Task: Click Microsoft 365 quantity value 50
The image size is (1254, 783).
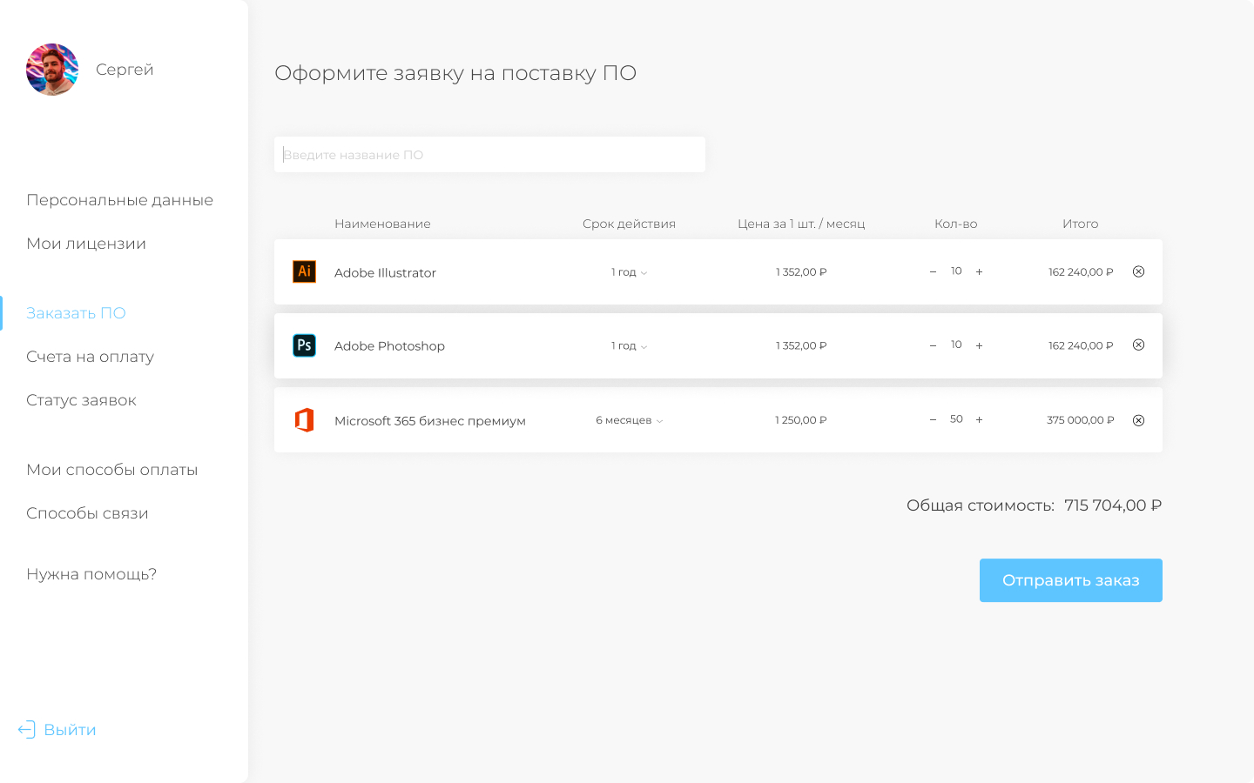Action: (x=956, y=419)
